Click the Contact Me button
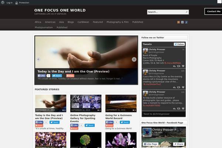 click(213, 11)
